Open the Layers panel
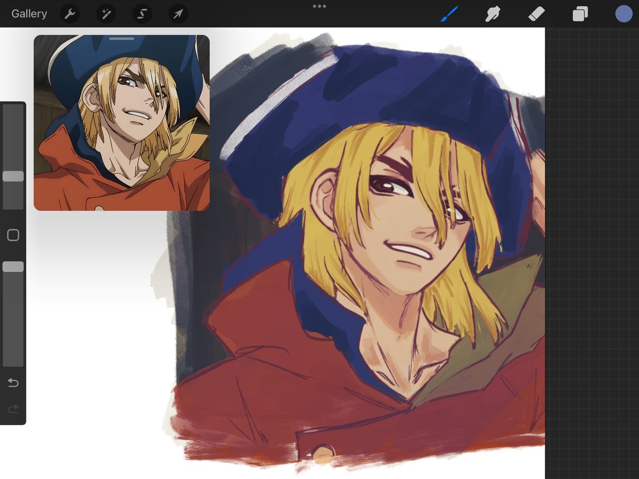This screenshot has height=479, width=639. [580, 14]
